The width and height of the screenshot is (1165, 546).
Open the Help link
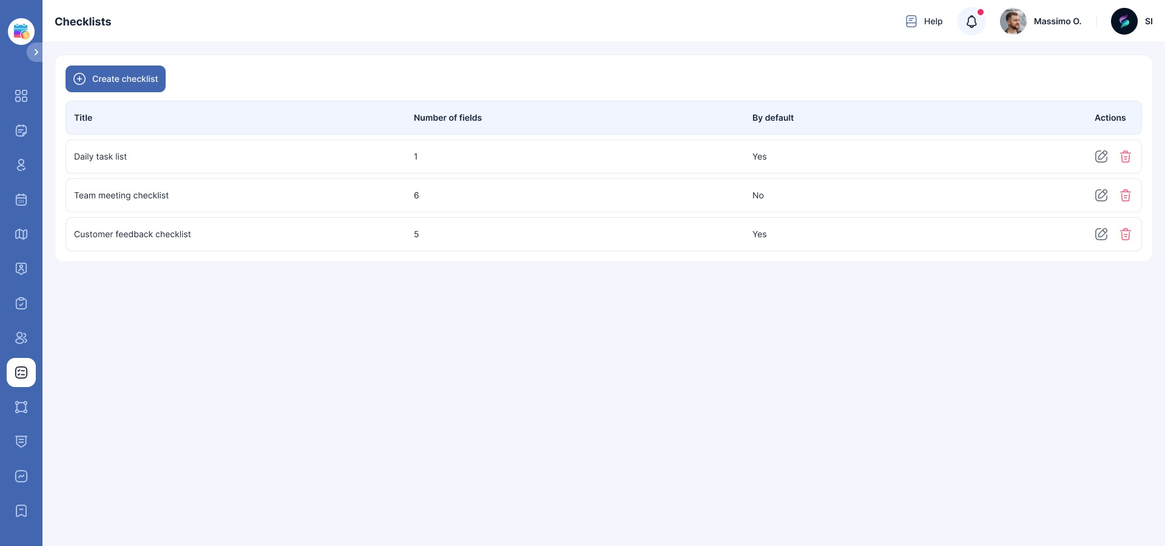click(924, 21)
